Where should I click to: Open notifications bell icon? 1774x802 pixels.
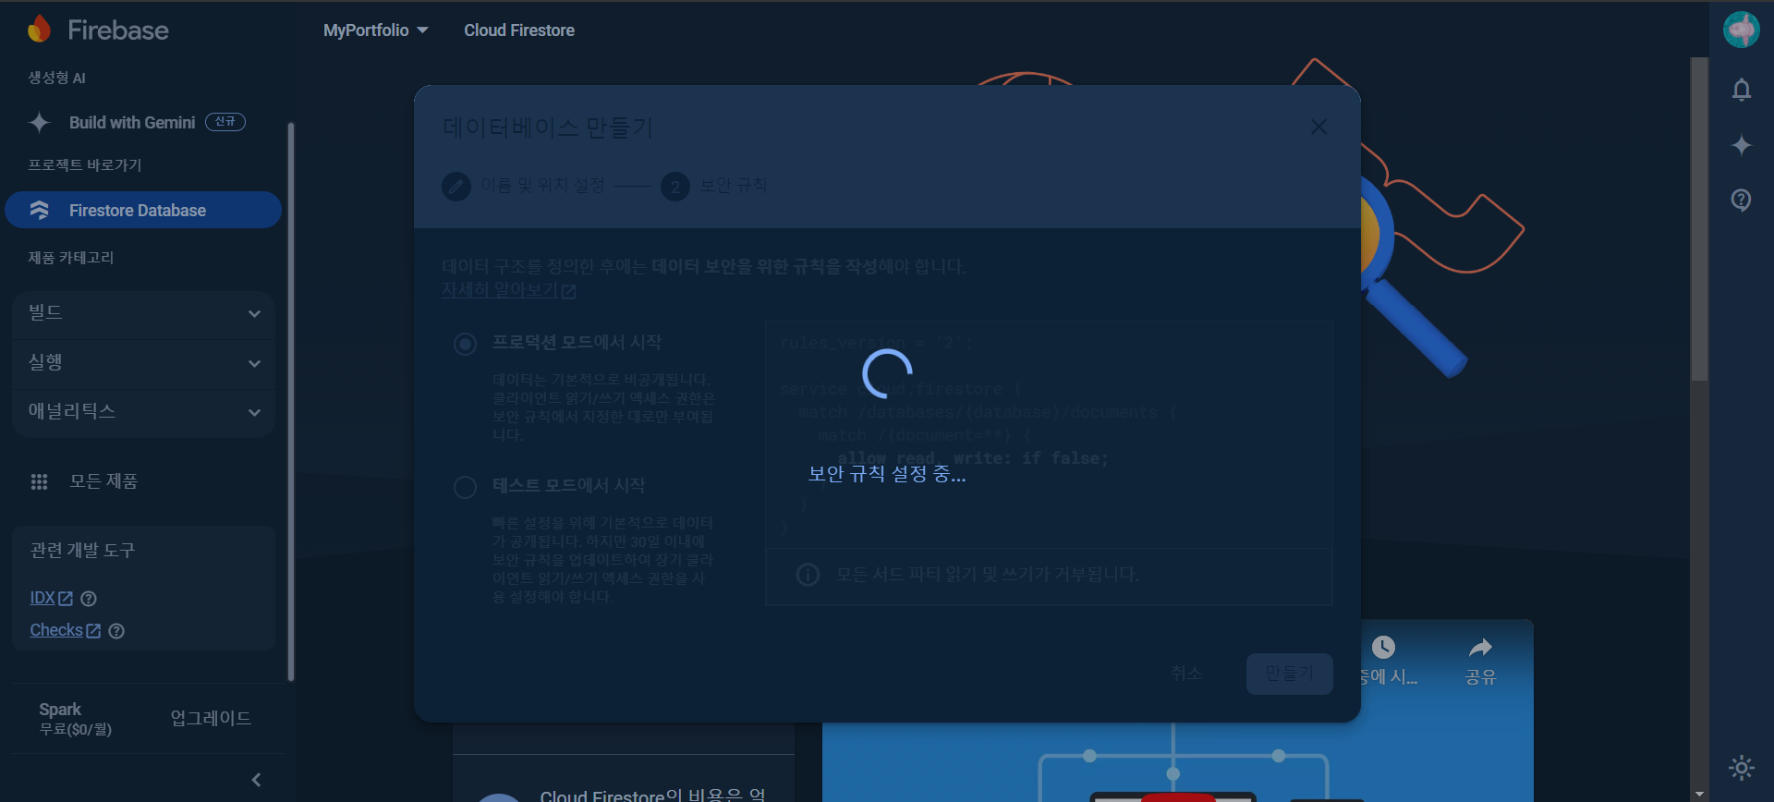tap(1741, 90)
